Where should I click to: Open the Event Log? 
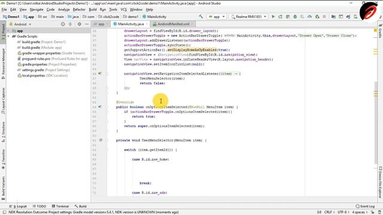coord(365,206)
